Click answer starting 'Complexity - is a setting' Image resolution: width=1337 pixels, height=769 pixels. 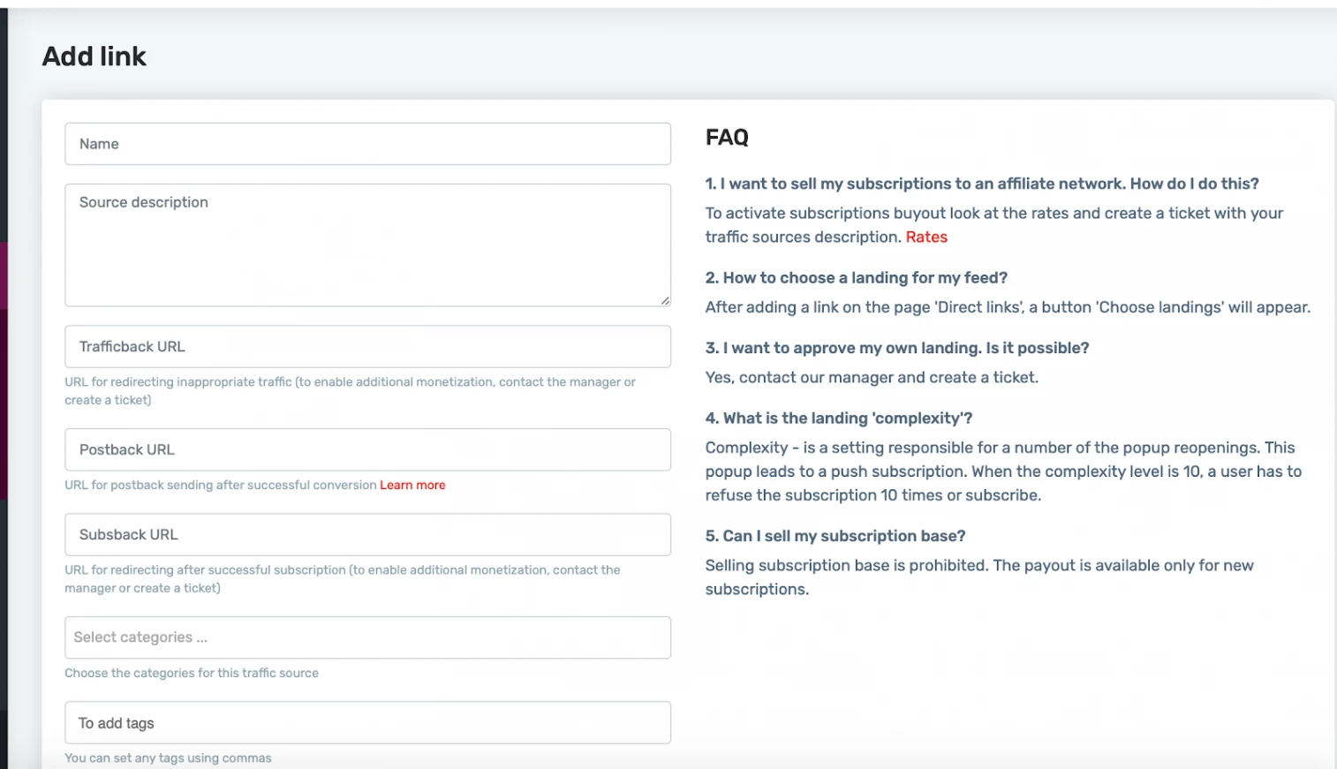(1003, 471)
